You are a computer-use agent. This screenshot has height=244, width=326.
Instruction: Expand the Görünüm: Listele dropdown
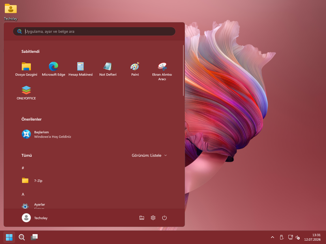[x=149, y=155]
